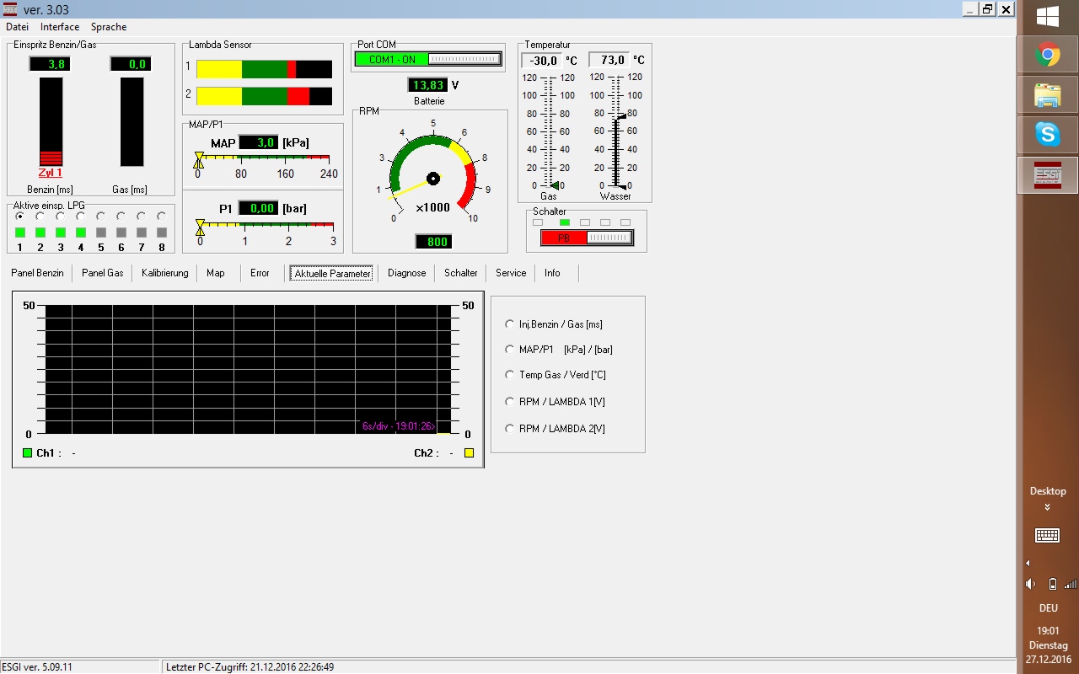1079x674 pixels.
Task: Select the Aktuelle Parameter tab
Action: click(332, 273)
